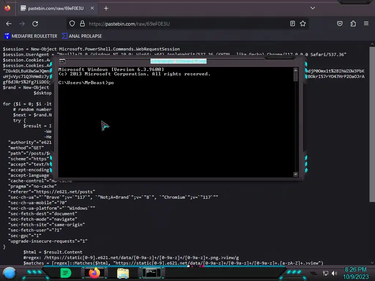
Task: Open a new browser tab
Action: tap(106, 8)
